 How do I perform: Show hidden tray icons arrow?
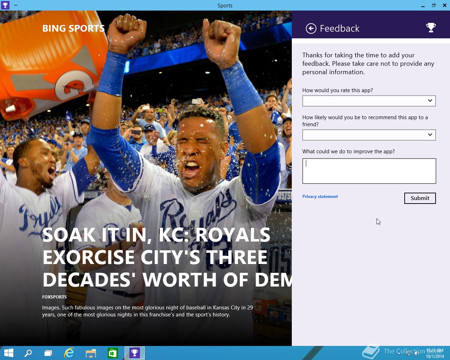tap(399, 353)
